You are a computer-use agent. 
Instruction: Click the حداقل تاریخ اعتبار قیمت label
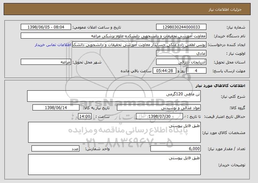pos(225,117)
